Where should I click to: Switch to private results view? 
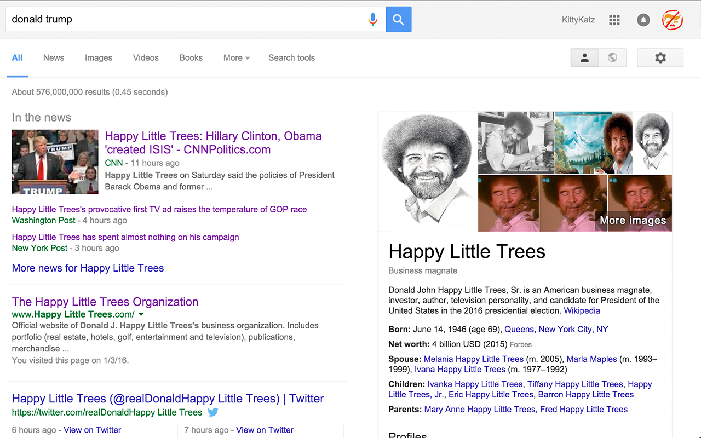585,57
